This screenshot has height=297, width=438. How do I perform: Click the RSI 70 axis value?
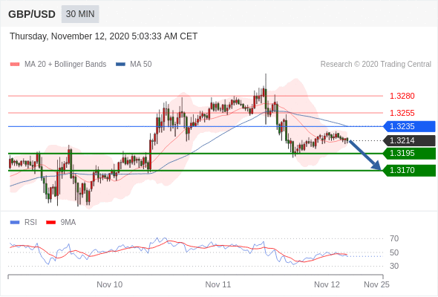coord(394,238)
